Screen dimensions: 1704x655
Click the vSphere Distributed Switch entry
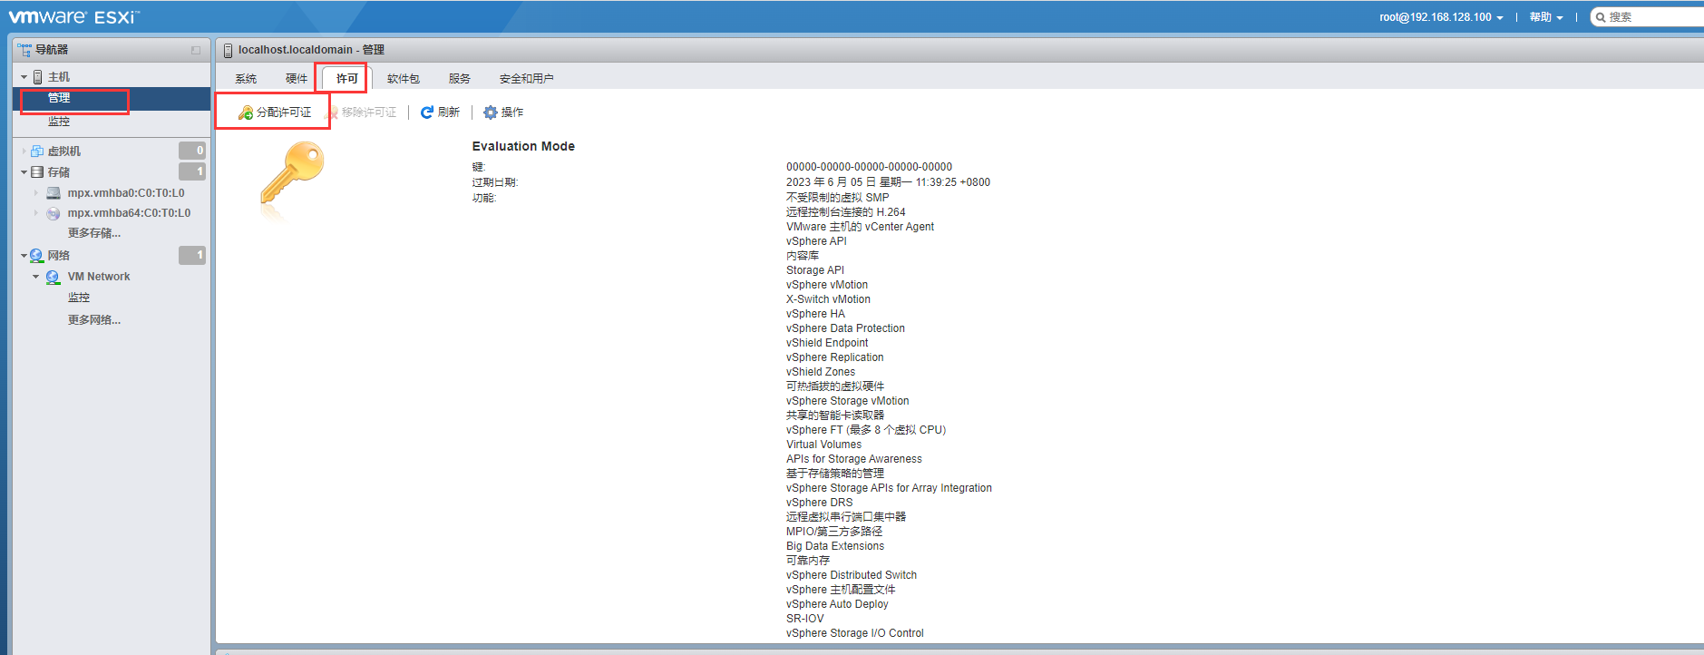pos(852,575)
